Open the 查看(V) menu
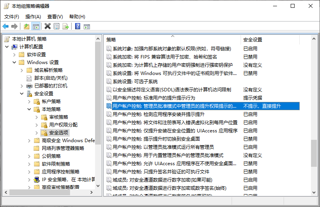Viewport: 320px width, 207px height. pos(55,17)
